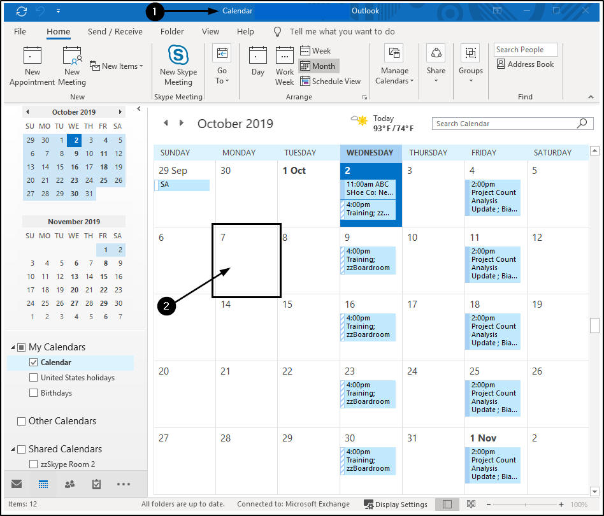Uncheck the Calendar checkbox
Viewport: 604px width, 516px height.
pos(34,362)
